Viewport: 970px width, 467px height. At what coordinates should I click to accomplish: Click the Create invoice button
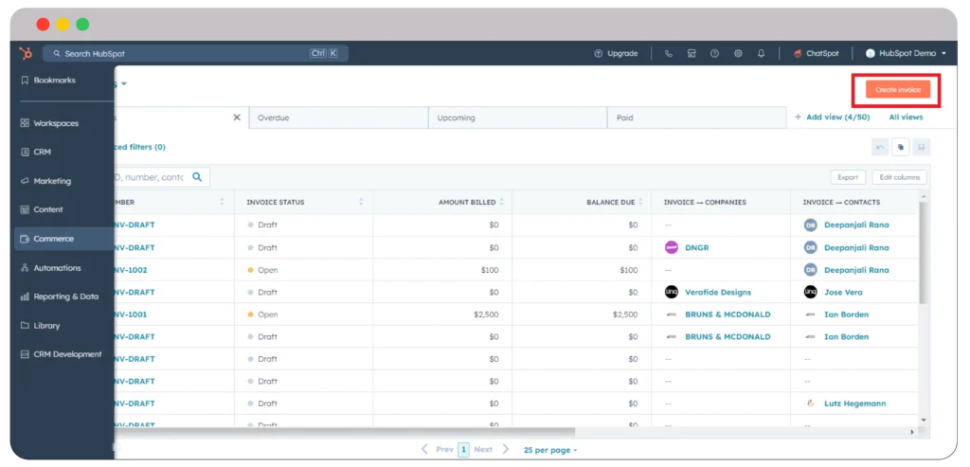click(897, 89)
